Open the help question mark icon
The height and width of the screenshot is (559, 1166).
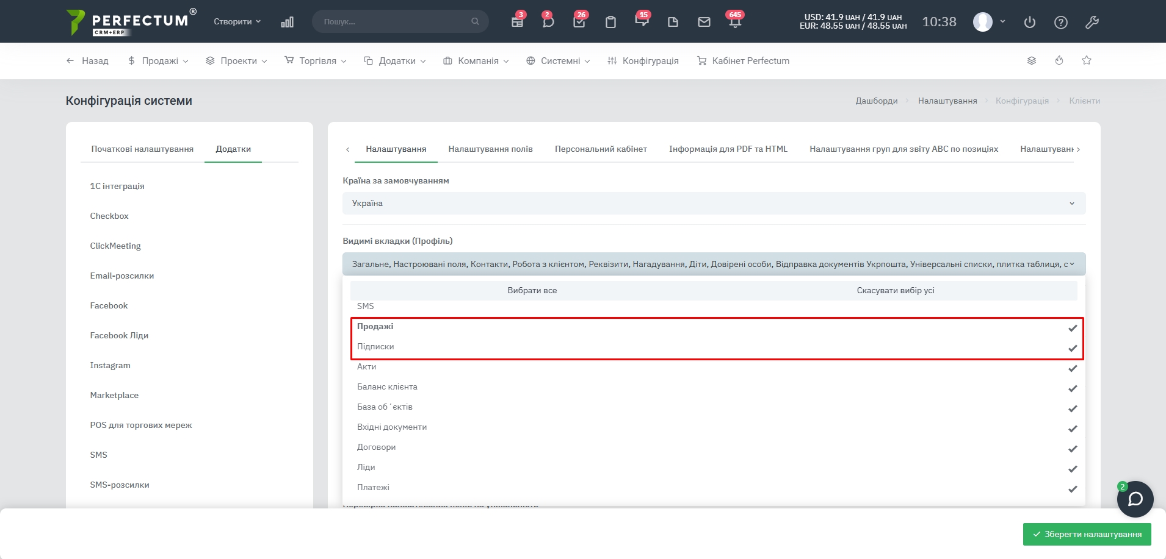pyautogui.click(x=1061, y=23)
